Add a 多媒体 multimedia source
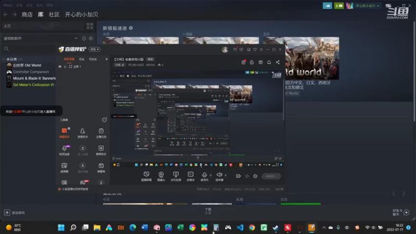This screenshot has width=416, height=234. [x=190, y=176]
